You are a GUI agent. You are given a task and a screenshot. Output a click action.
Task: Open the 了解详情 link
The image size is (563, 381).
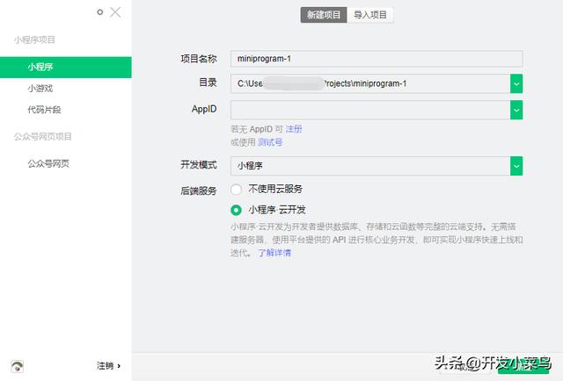click(x=274, y=253)
